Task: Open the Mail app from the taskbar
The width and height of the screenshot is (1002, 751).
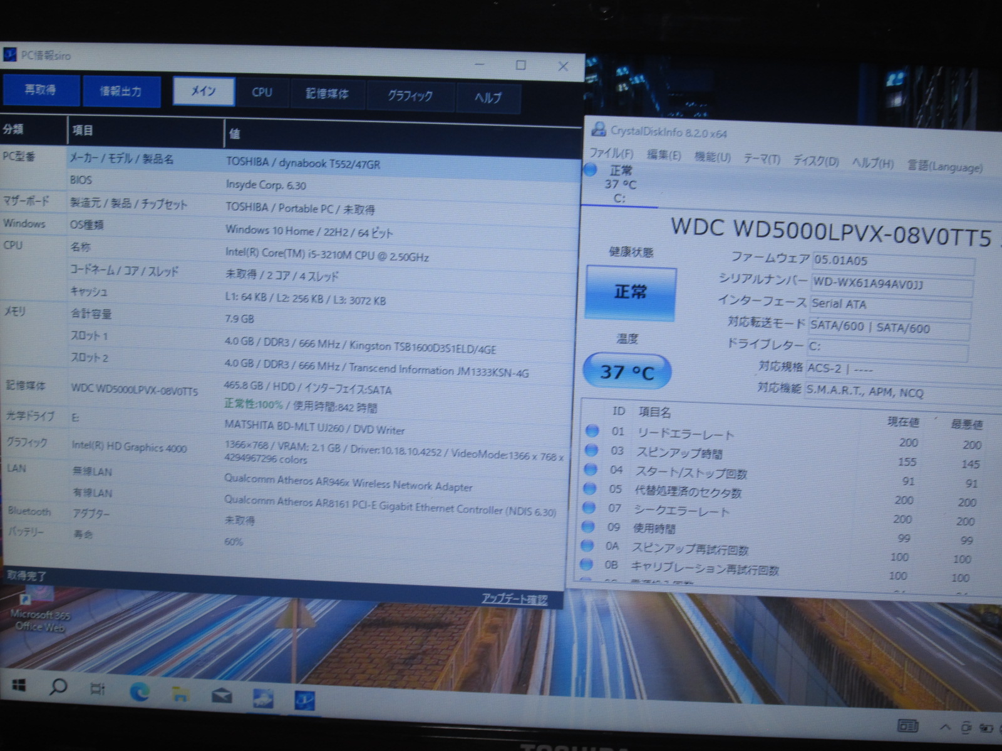Action: (x=222, y=695)
